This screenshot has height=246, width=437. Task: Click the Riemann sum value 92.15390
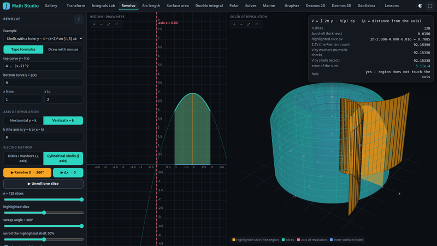(422, 45)
